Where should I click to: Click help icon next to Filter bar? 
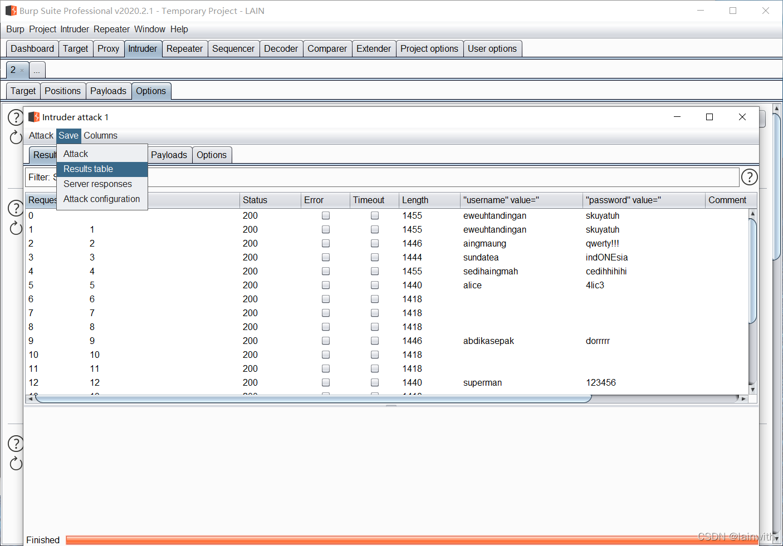pos(750,177)
